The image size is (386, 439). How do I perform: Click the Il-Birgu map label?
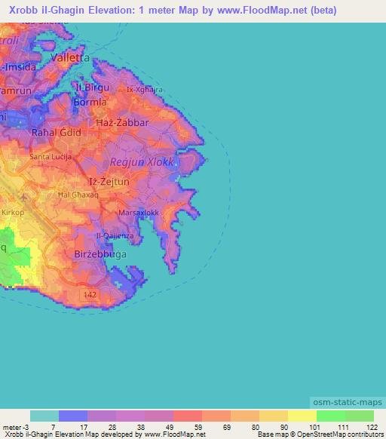pyautogui.click(x=93, y=87)
